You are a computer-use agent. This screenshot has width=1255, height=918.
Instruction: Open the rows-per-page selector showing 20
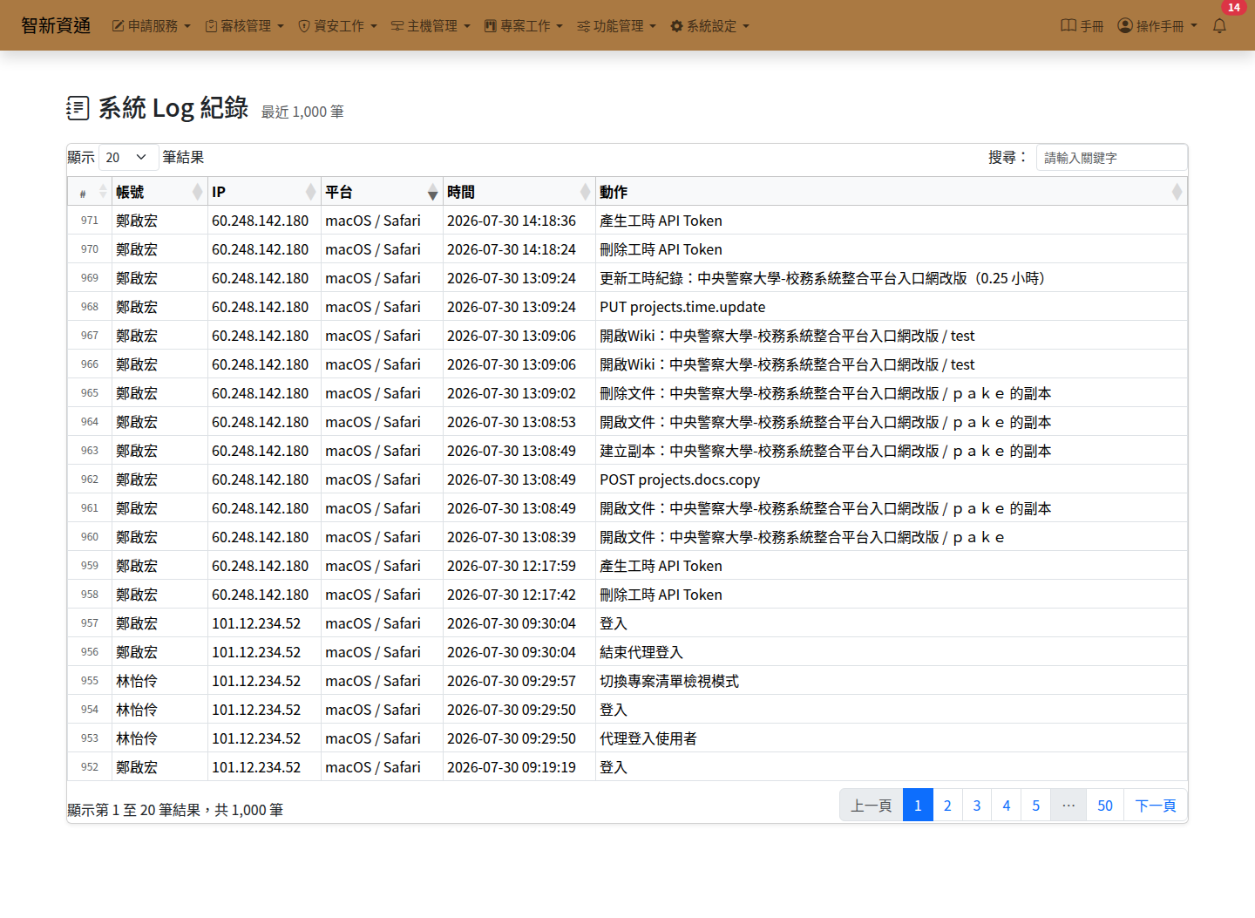129,157
